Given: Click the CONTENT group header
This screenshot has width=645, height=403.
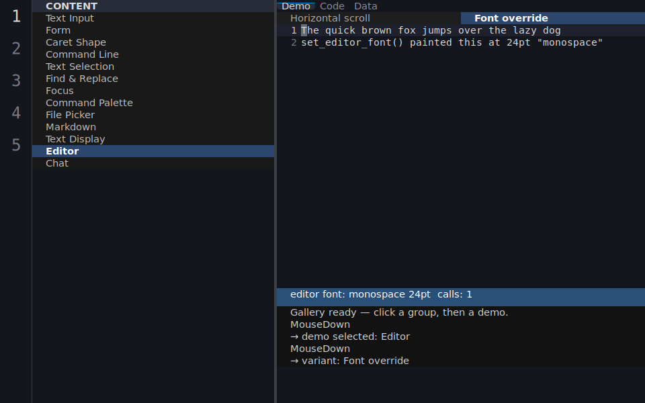Looking at the screenshot, I should tap(153, 6).
